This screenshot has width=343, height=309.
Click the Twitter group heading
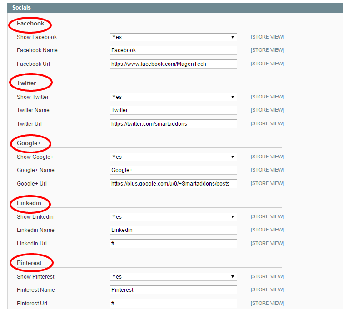26,83
